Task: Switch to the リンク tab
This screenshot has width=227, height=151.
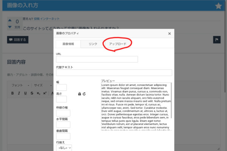Action: point(93,44)
